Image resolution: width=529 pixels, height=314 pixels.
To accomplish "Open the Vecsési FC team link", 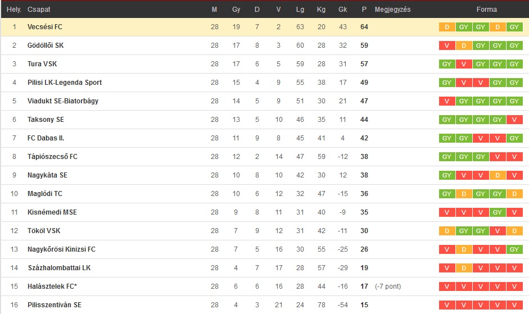I will point(45,27).
